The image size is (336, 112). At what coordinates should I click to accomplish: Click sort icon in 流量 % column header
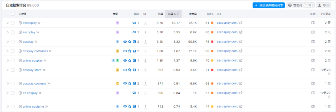pyautogui.click(x=178, y=14)
